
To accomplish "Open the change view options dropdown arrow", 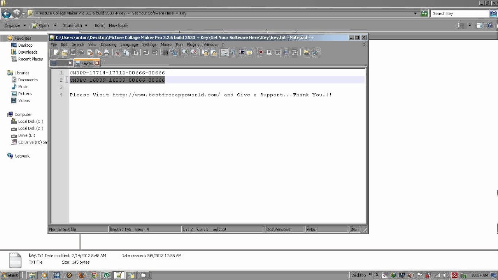I will click(x=470, y=26).
